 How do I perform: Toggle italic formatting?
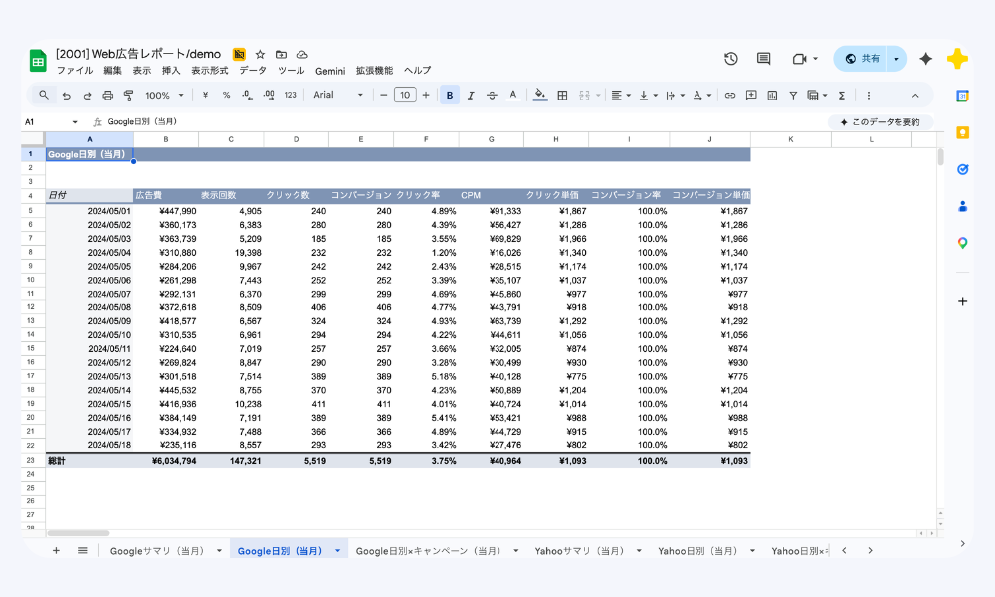[x=471, y=96]
